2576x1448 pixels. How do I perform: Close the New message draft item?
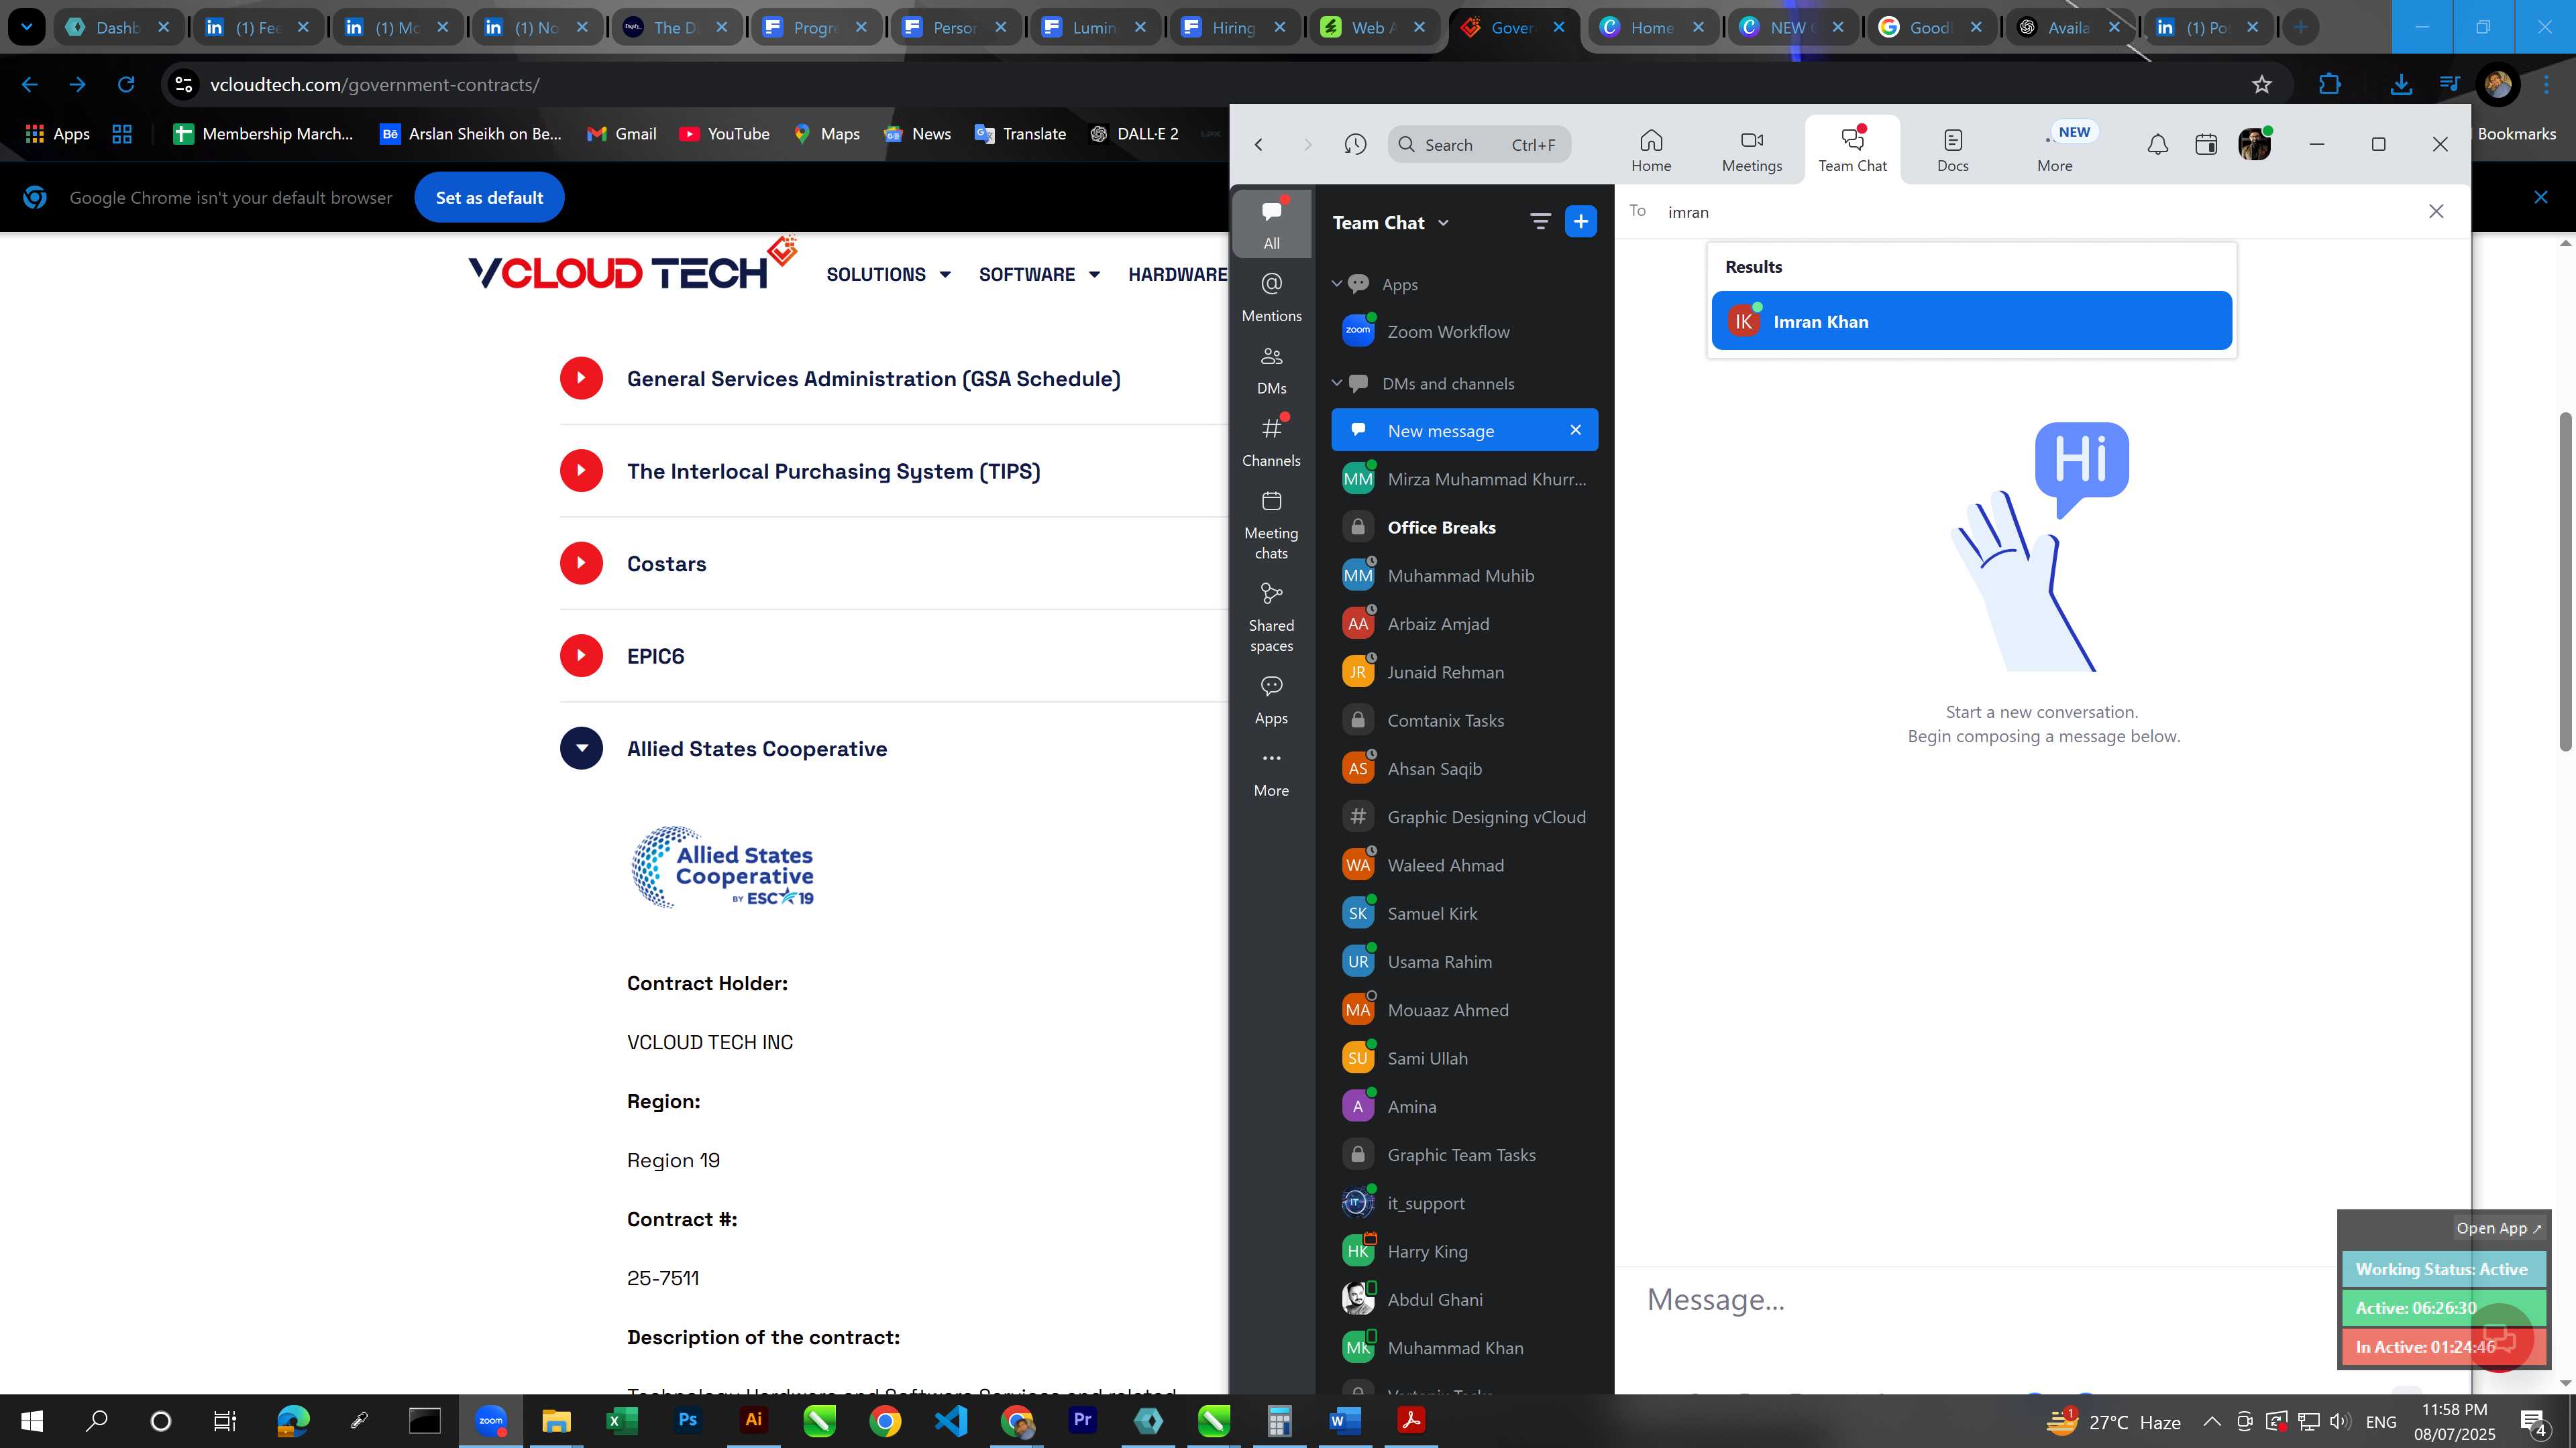tap(1575, 430)
